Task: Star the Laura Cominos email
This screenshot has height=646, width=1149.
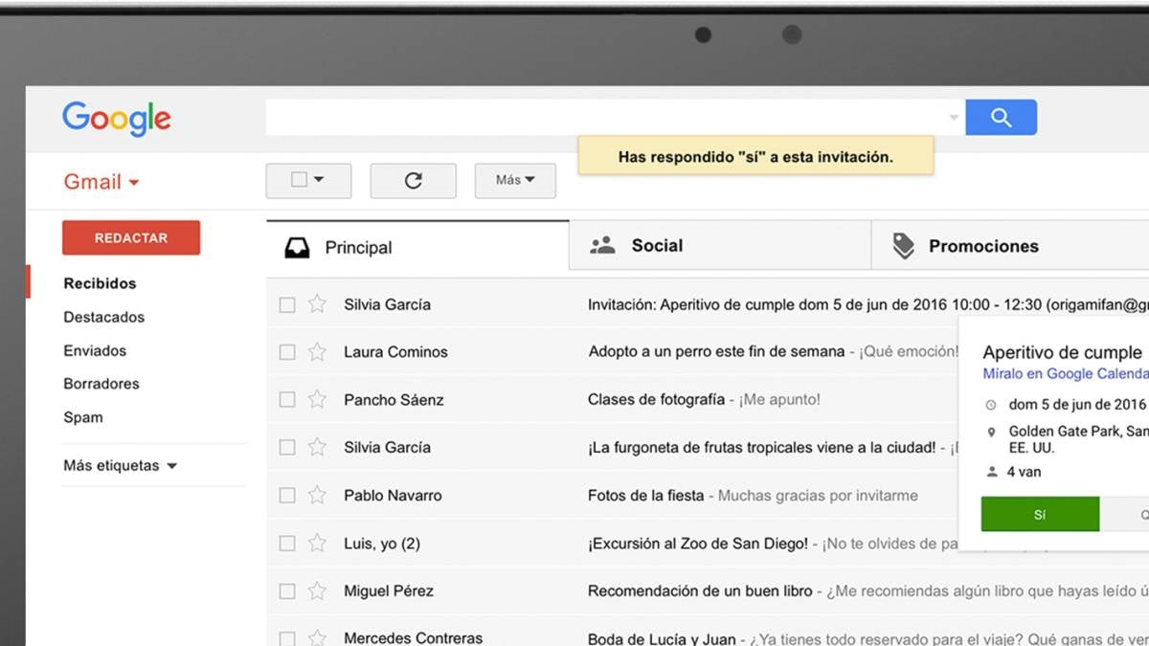Action: coord(317,352)
